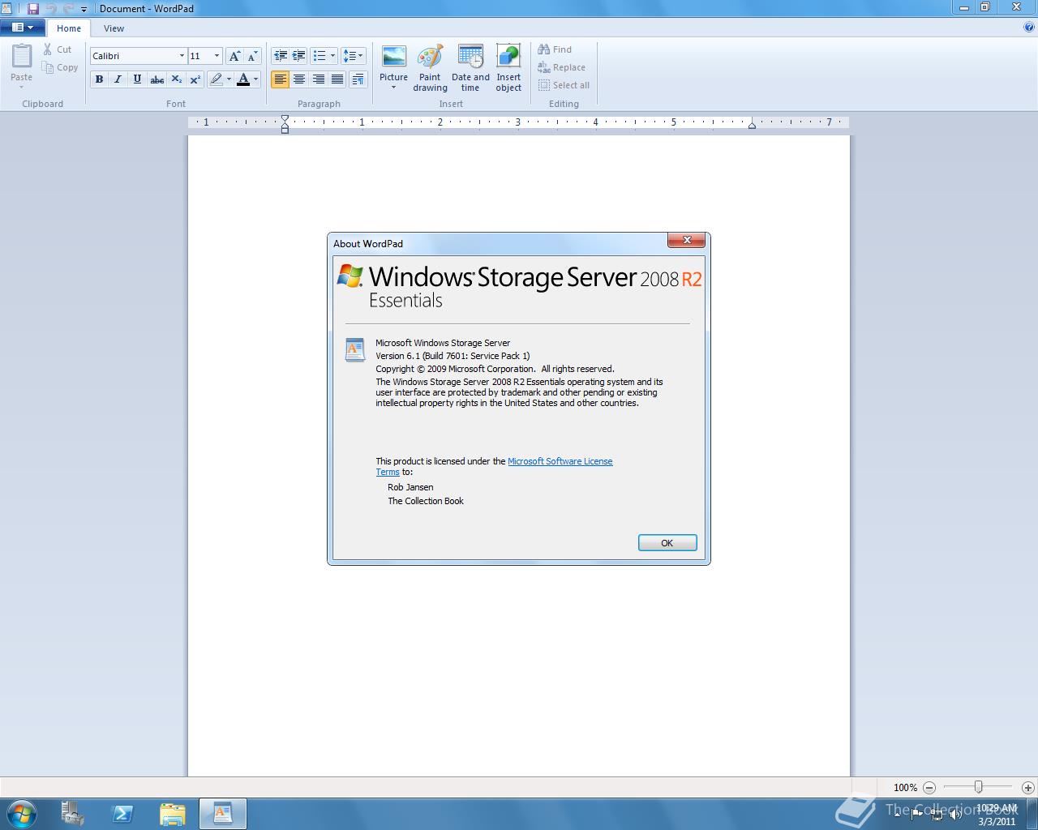Click the Replace button
1038x830 pixels.
[561, 67]
